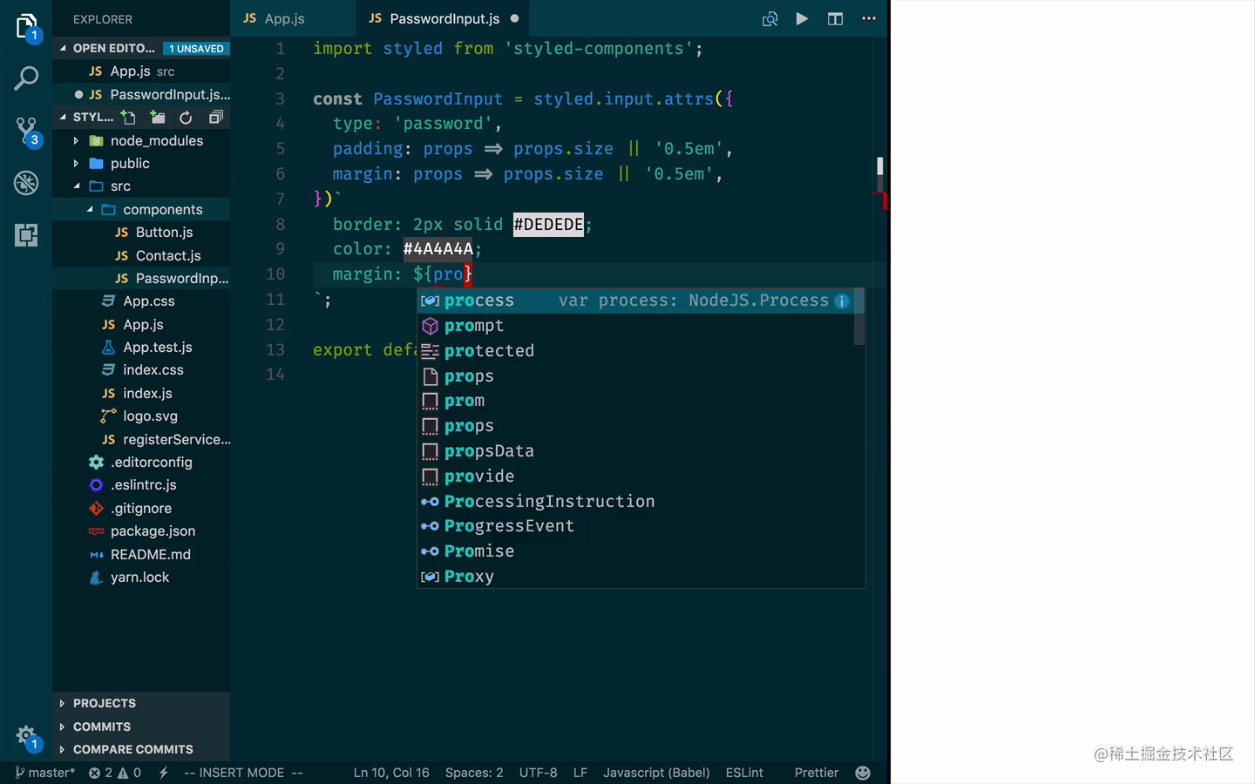
Task: Click the New File icon in explorer
Action: [128, 117]
